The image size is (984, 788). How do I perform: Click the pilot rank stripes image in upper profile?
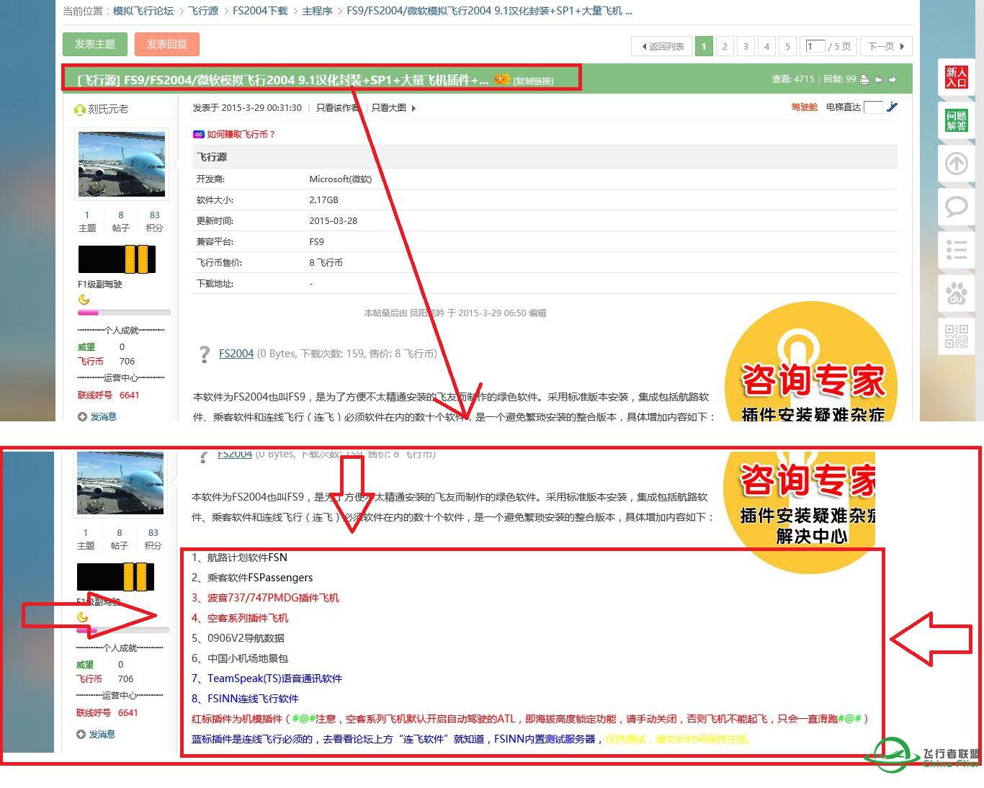pos(117,259)
